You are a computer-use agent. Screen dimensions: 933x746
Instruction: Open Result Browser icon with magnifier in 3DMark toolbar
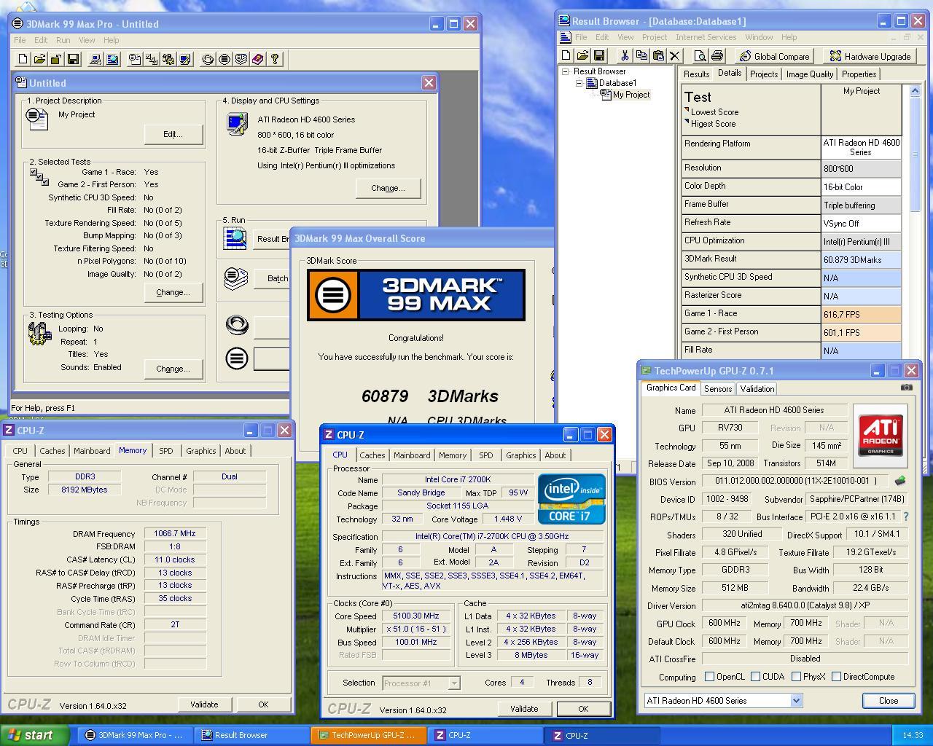click(112, 59)
